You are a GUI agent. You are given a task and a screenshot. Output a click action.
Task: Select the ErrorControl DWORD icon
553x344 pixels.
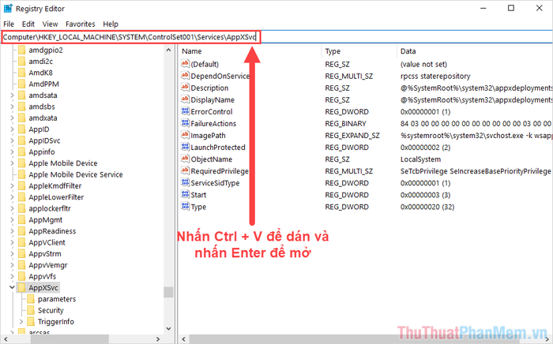point(185,111)
